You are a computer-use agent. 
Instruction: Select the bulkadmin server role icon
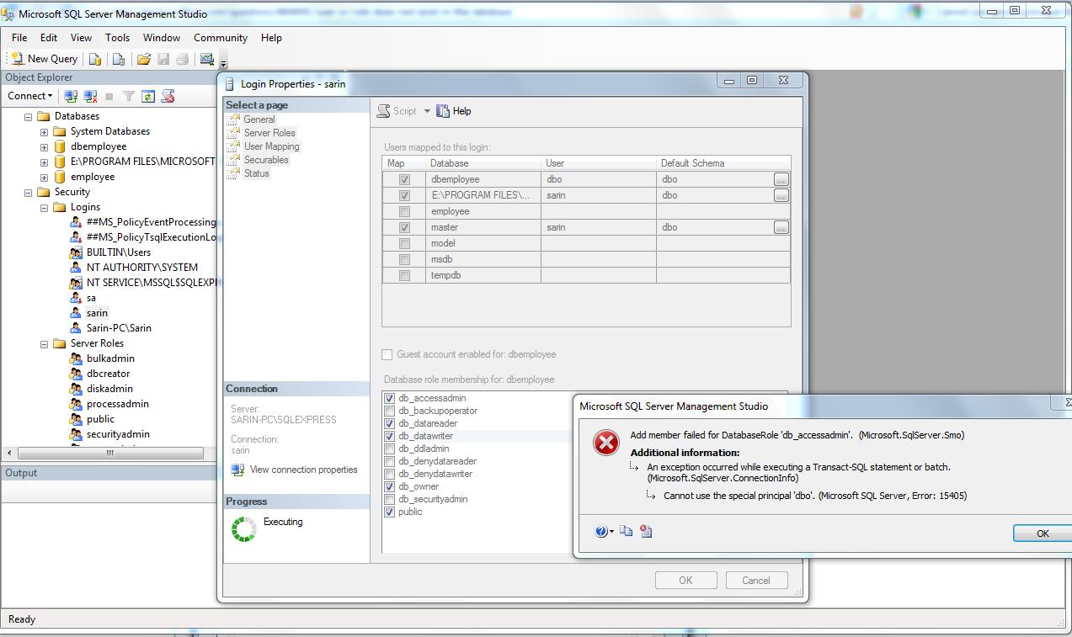(x=76, y=358)
